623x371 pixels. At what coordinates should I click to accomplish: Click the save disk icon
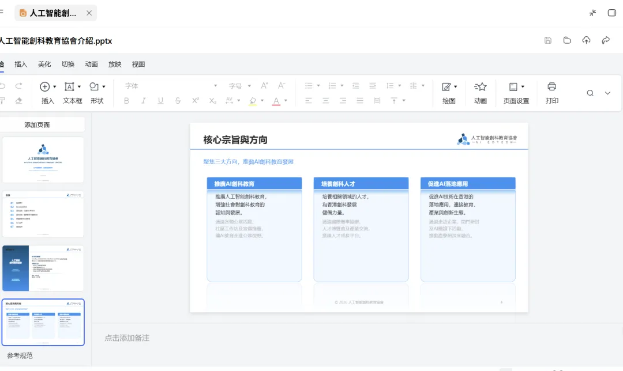pyautogui.click(x=548, y=40)
